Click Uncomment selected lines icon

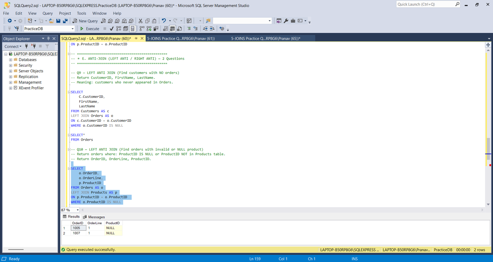coord(196,29)
